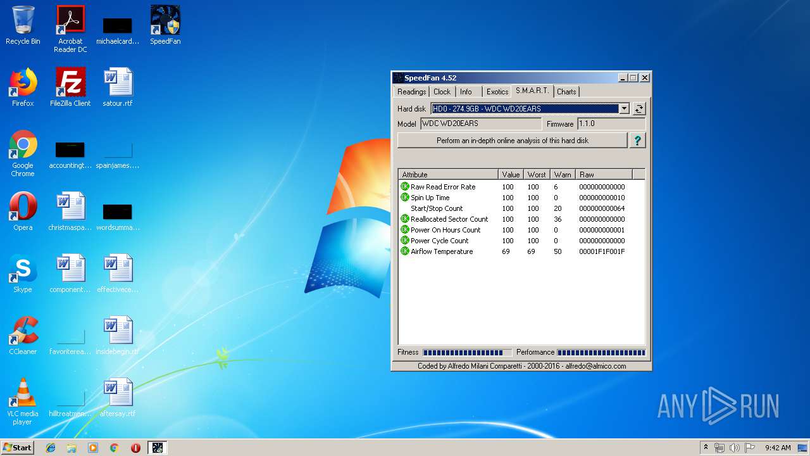
Task: Switch to the Exotics tab
Action: coord(497,92)
